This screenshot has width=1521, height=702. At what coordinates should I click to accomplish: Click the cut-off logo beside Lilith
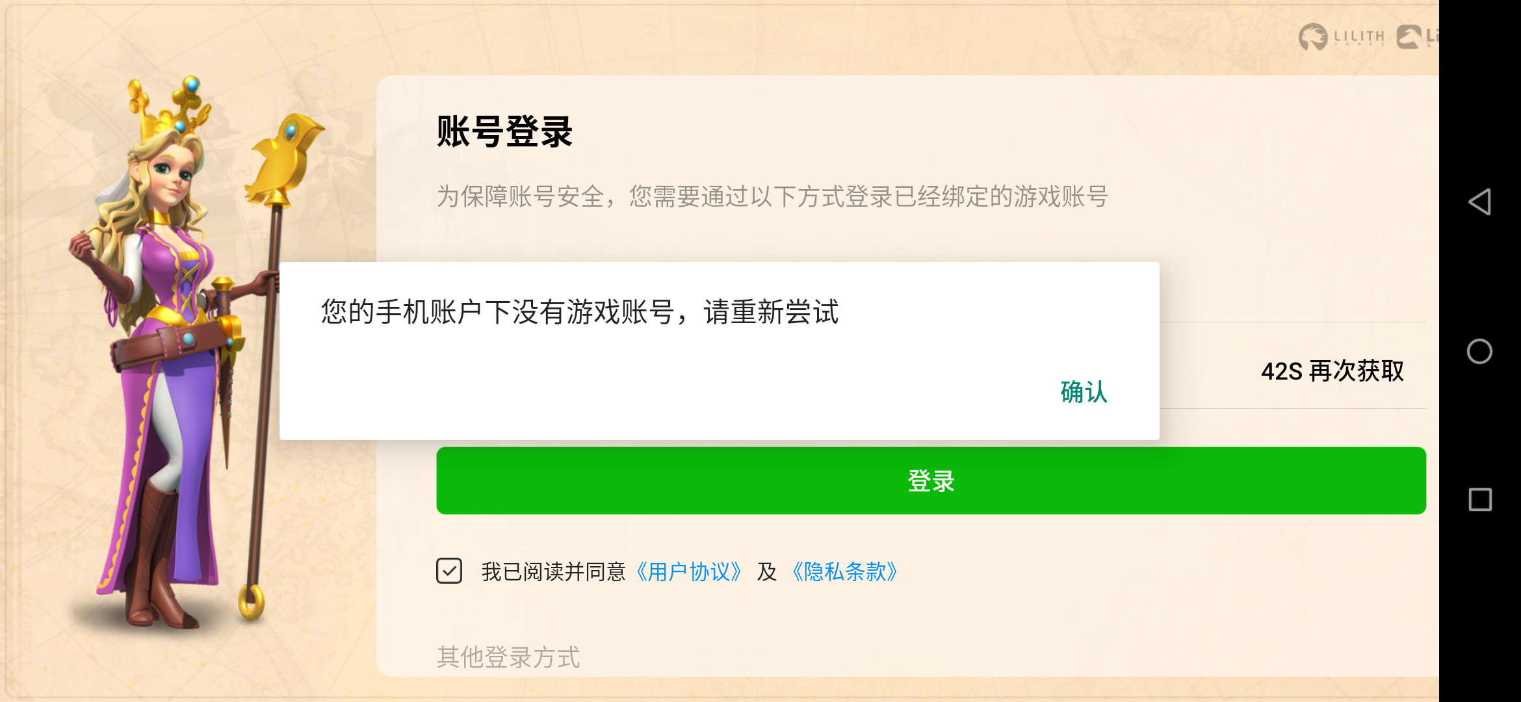pyautogui.click(x=1418, y=36)
